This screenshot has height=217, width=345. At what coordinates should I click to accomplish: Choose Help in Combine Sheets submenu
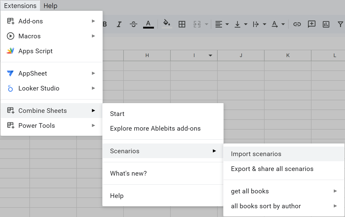163,196
